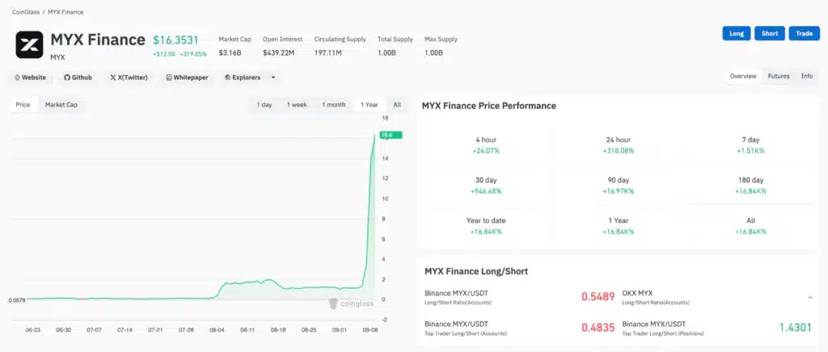Viewport: 828px width, 352px height.
Task: Click the 09-08 date axis label
Action: point(370,330)
